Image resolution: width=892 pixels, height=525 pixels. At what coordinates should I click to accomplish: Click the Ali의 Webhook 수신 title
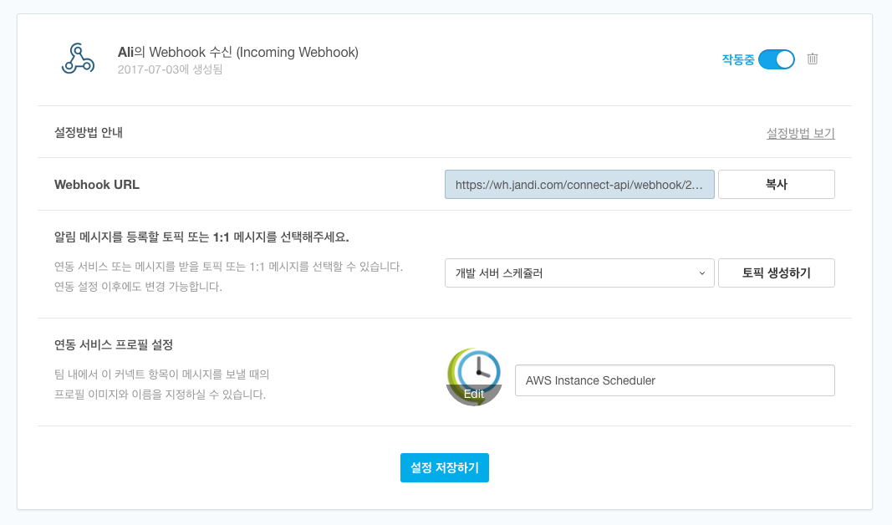[x=237, y=53]
